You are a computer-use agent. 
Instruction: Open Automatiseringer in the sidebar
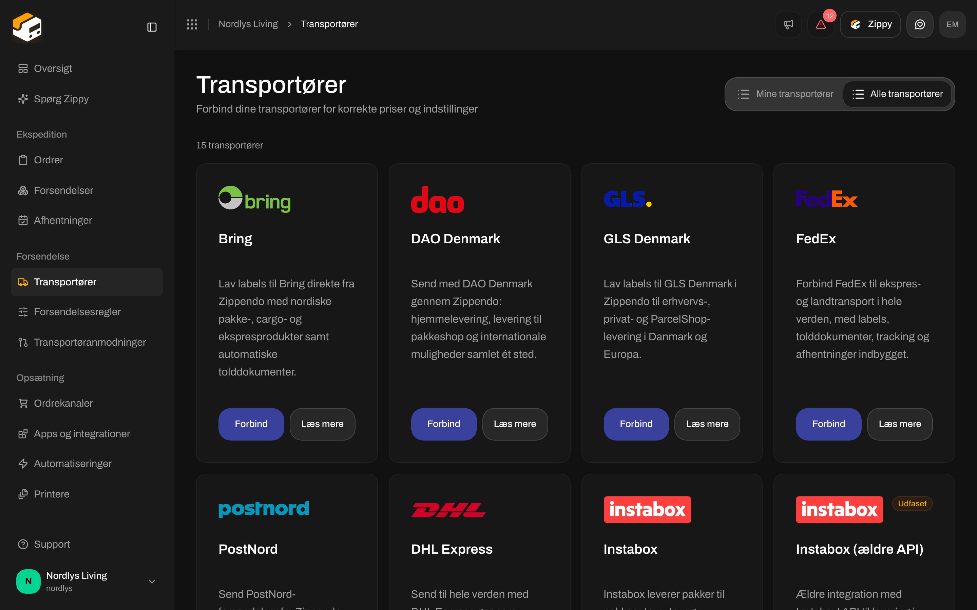(x=87, y=464)
